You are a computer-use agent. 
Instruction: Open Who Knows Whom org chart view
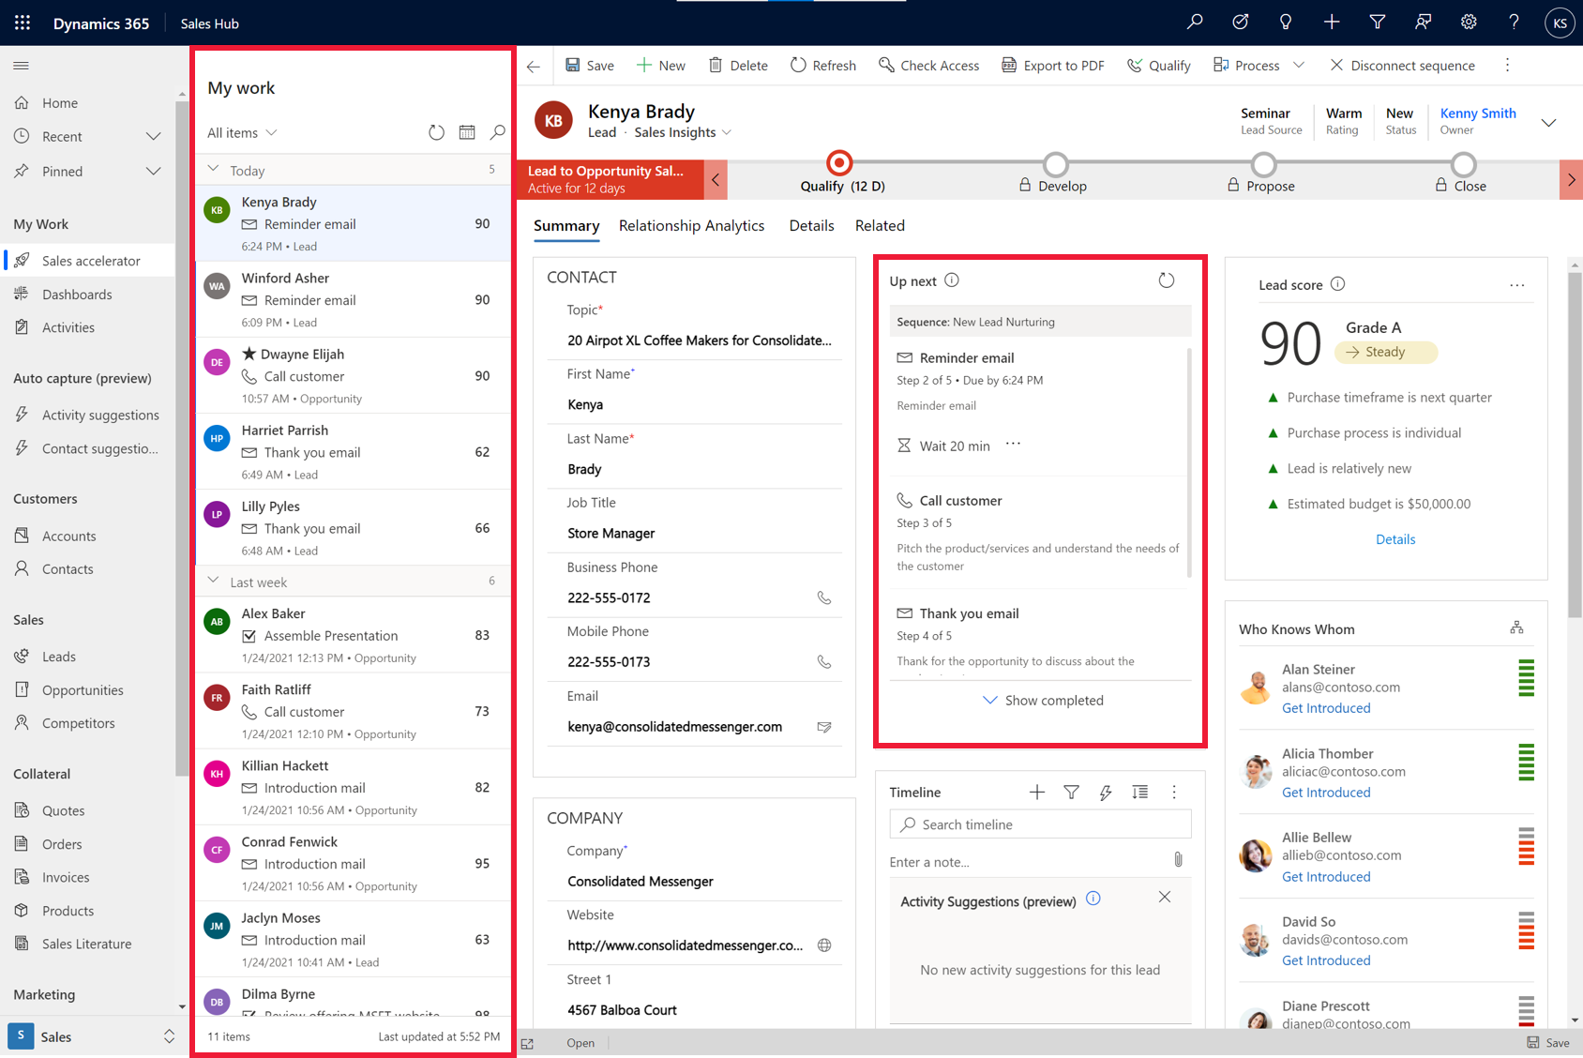coord(1516,627)
